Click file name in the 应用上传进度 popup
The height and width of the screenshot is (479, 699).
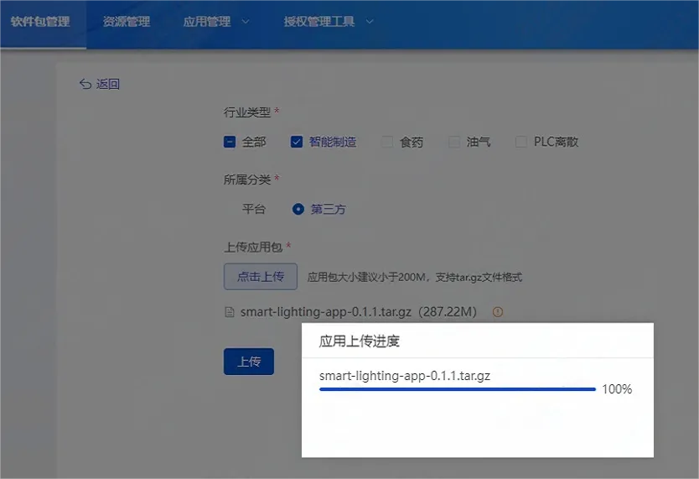click(x=405, y=376)
